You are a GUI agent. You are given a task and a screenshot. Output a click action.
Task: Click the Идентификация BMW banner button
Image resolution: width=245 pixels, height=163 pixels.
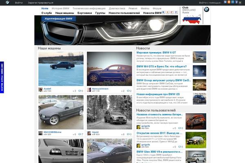[58, 19]
